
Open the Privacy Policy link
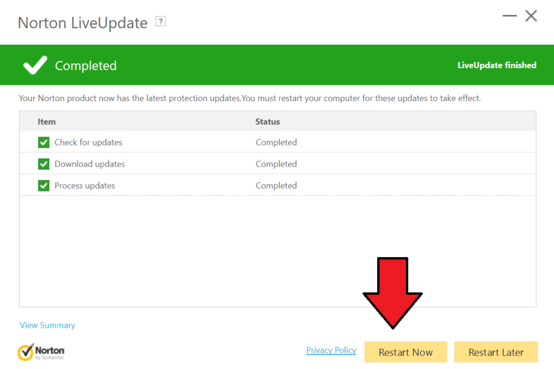click(331, 350)
